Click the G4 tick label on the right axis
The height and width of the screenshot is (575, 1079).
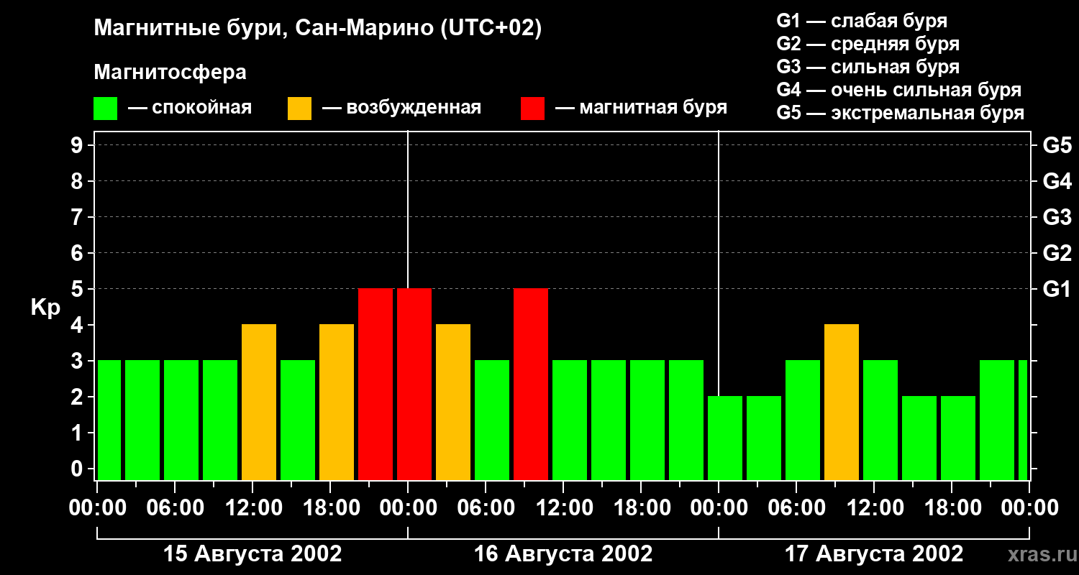[1057, 181]
